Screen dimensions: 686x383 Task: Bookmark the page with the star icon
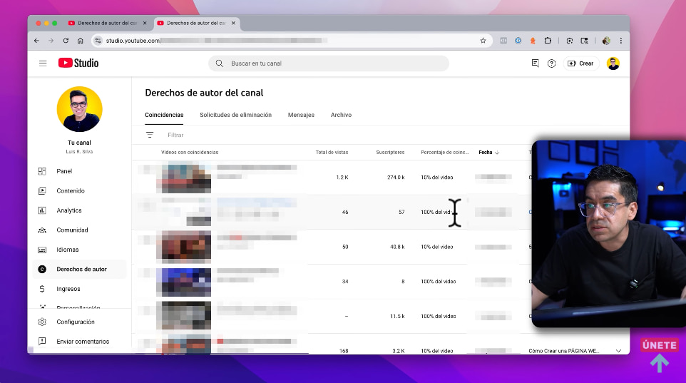point(483,41)
